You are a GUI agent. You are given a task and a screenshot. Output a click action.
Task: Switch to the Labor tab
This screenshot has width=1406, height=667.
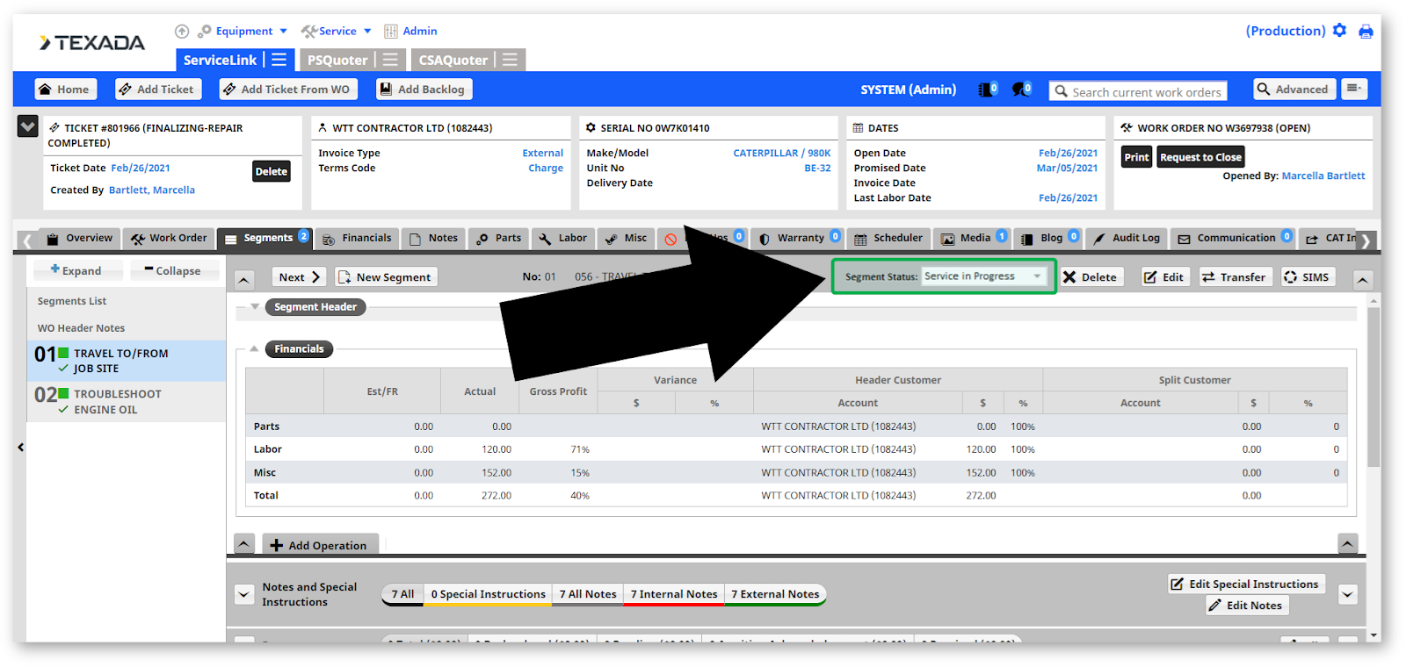[563, 239]
